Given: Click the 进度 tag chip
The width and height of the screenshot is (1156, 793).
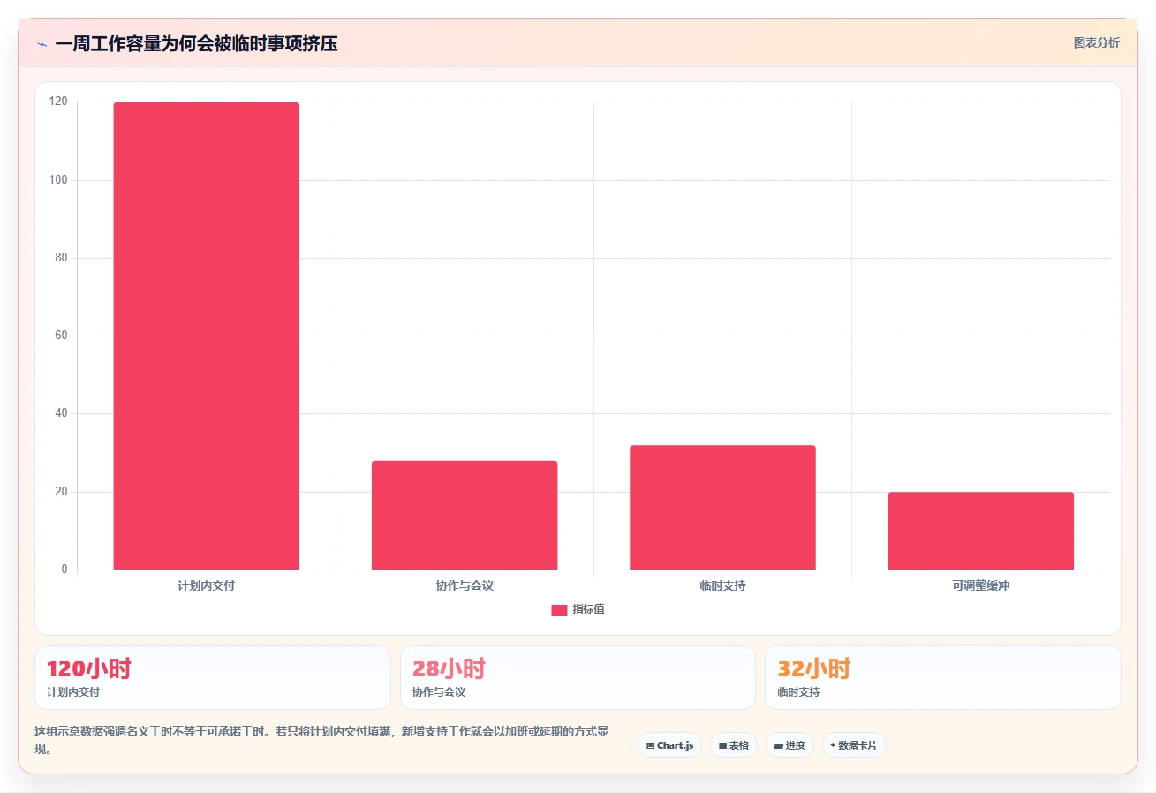Looking at the screenshot, I should 789,745.
